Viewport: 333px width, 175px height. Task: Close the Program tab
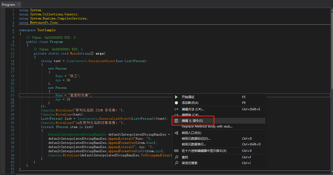pos(19,5)
